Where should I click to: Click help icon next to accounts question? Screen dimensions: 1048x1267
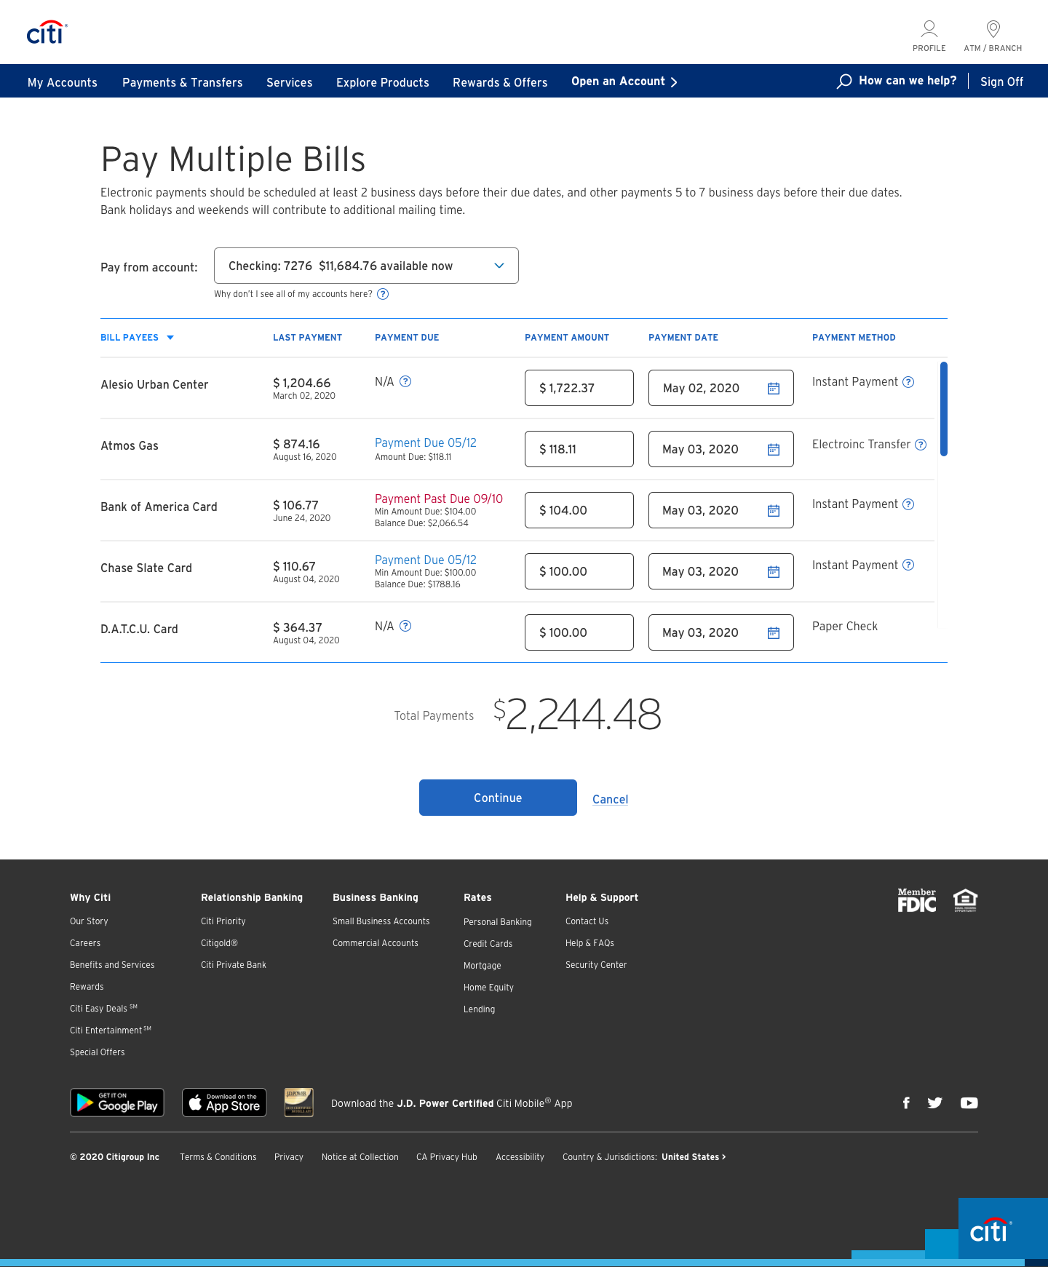pyautogui.click(x=383, y=294)
